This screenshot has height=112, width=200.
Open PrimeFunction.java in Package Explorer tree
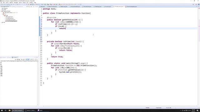click(x=11, y=20)
